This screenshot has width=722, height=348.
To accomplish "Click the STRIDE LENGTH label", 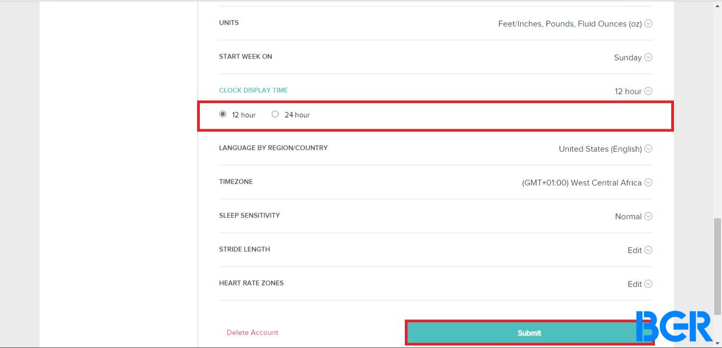I will [245, 249].
